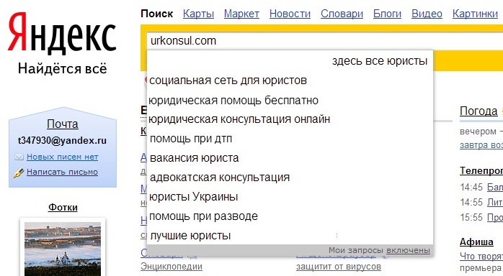This screenshot has height=276, width=503.
Task: Click Телепрограмма heading link
Action: pyautogui.click(x=481, y=170)
